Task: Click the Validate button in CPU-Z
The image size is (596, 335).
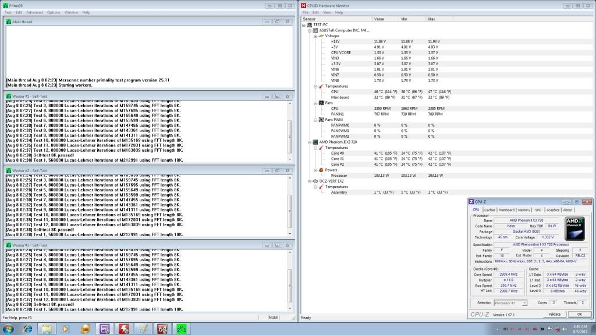Action: pos(554,315)
